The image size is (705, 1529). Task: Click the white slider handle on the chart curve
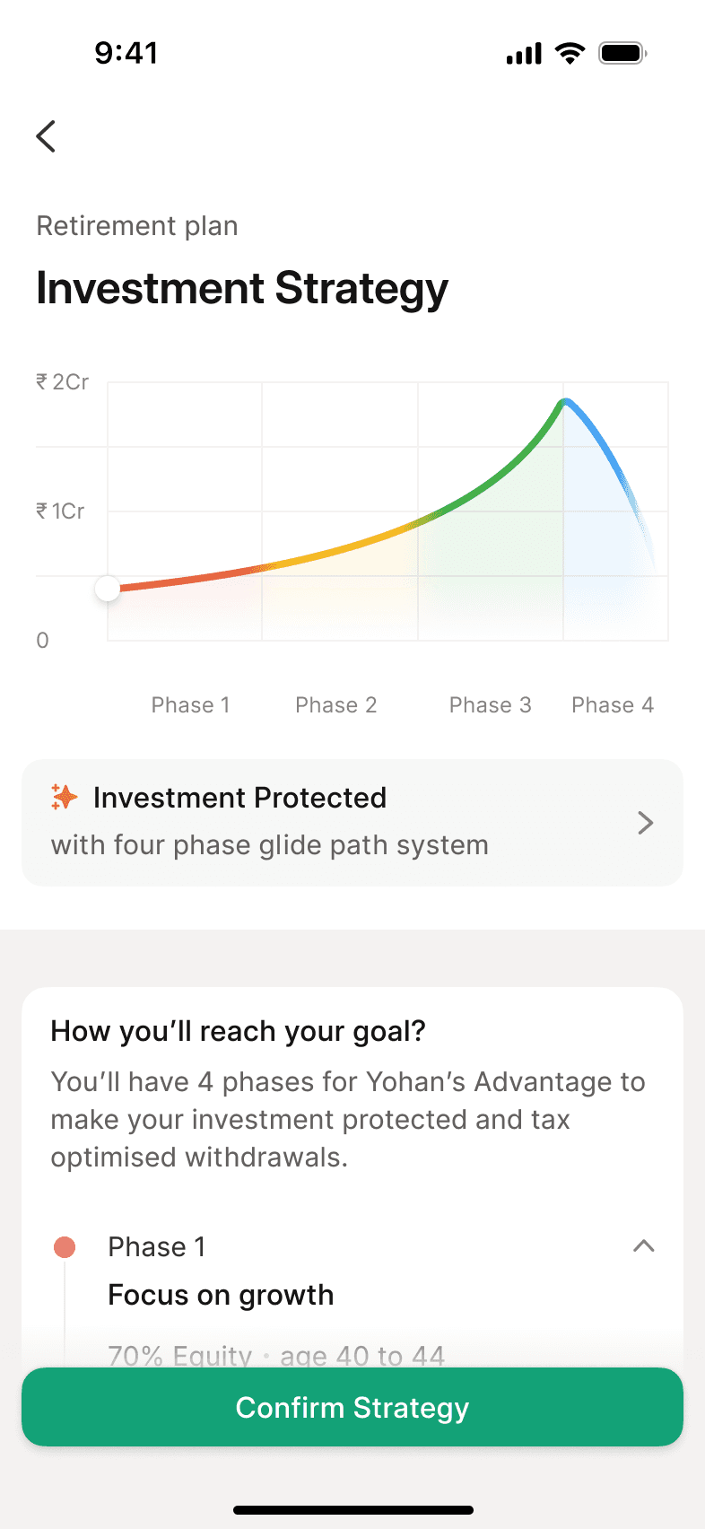(108, 589)
